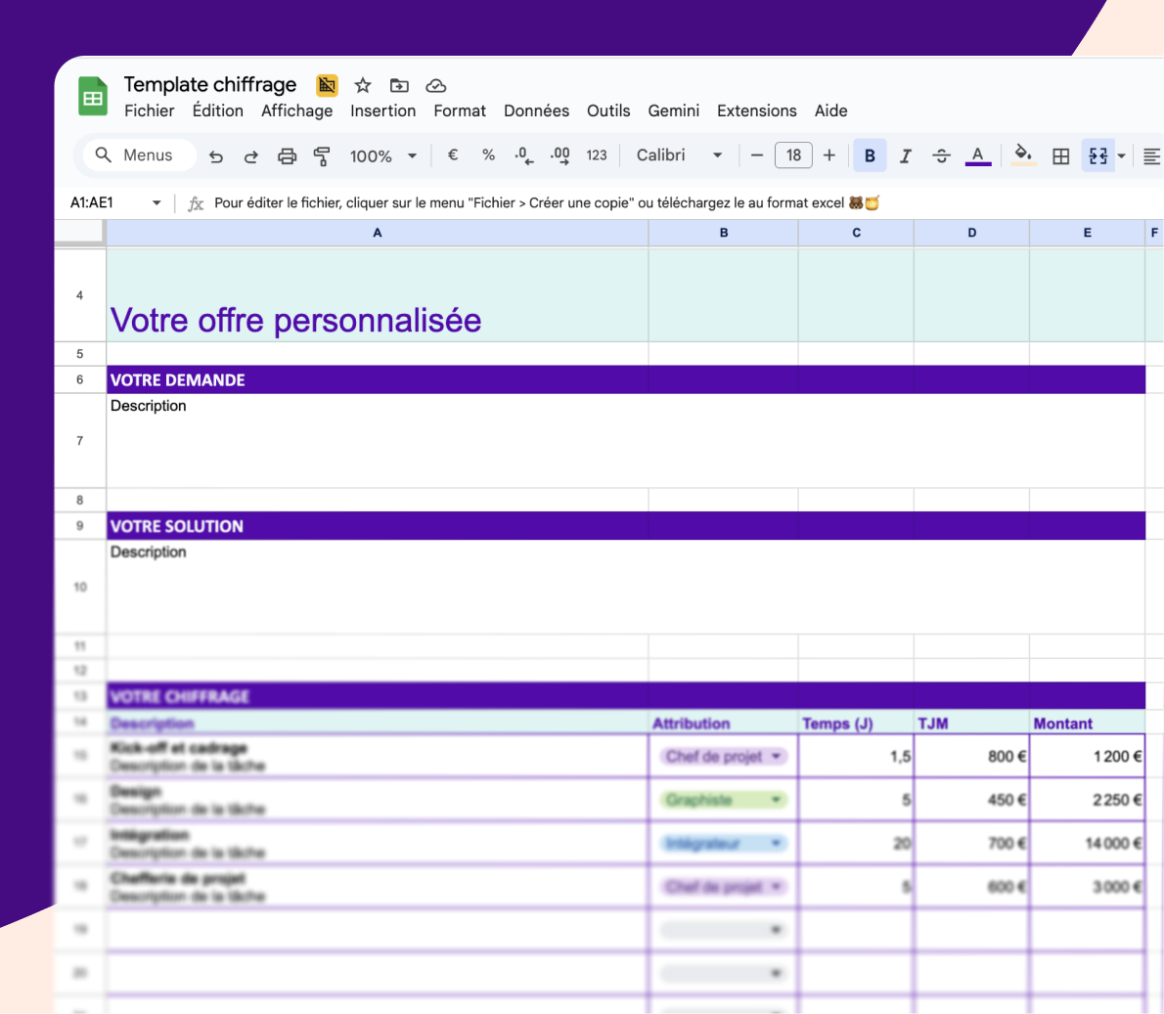Open the borders tool
Screen dimensions: 1164x1014
1061,155
